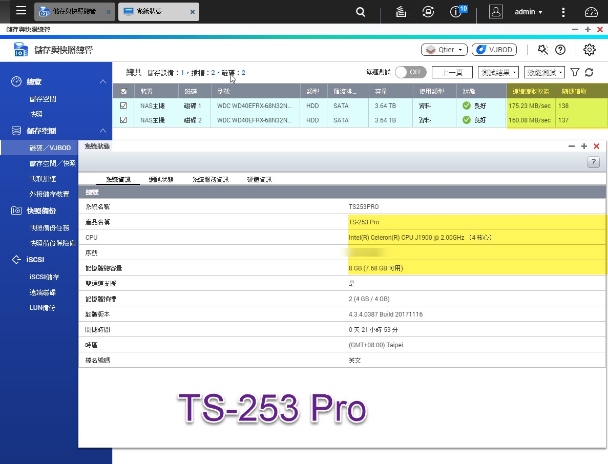Switch to 儲存與快照總管 taskbar tab
Screen dimensions: 608x464
coord(75,12)
